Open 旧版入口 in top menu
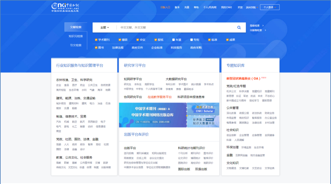Screen dimensions: 331x184 point(165,7)
